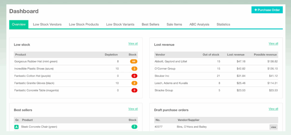This screenshot has height=135, width=291.
Task: Open the Sale Items tab
Action: pyautogui.click(x=174, y=24)
